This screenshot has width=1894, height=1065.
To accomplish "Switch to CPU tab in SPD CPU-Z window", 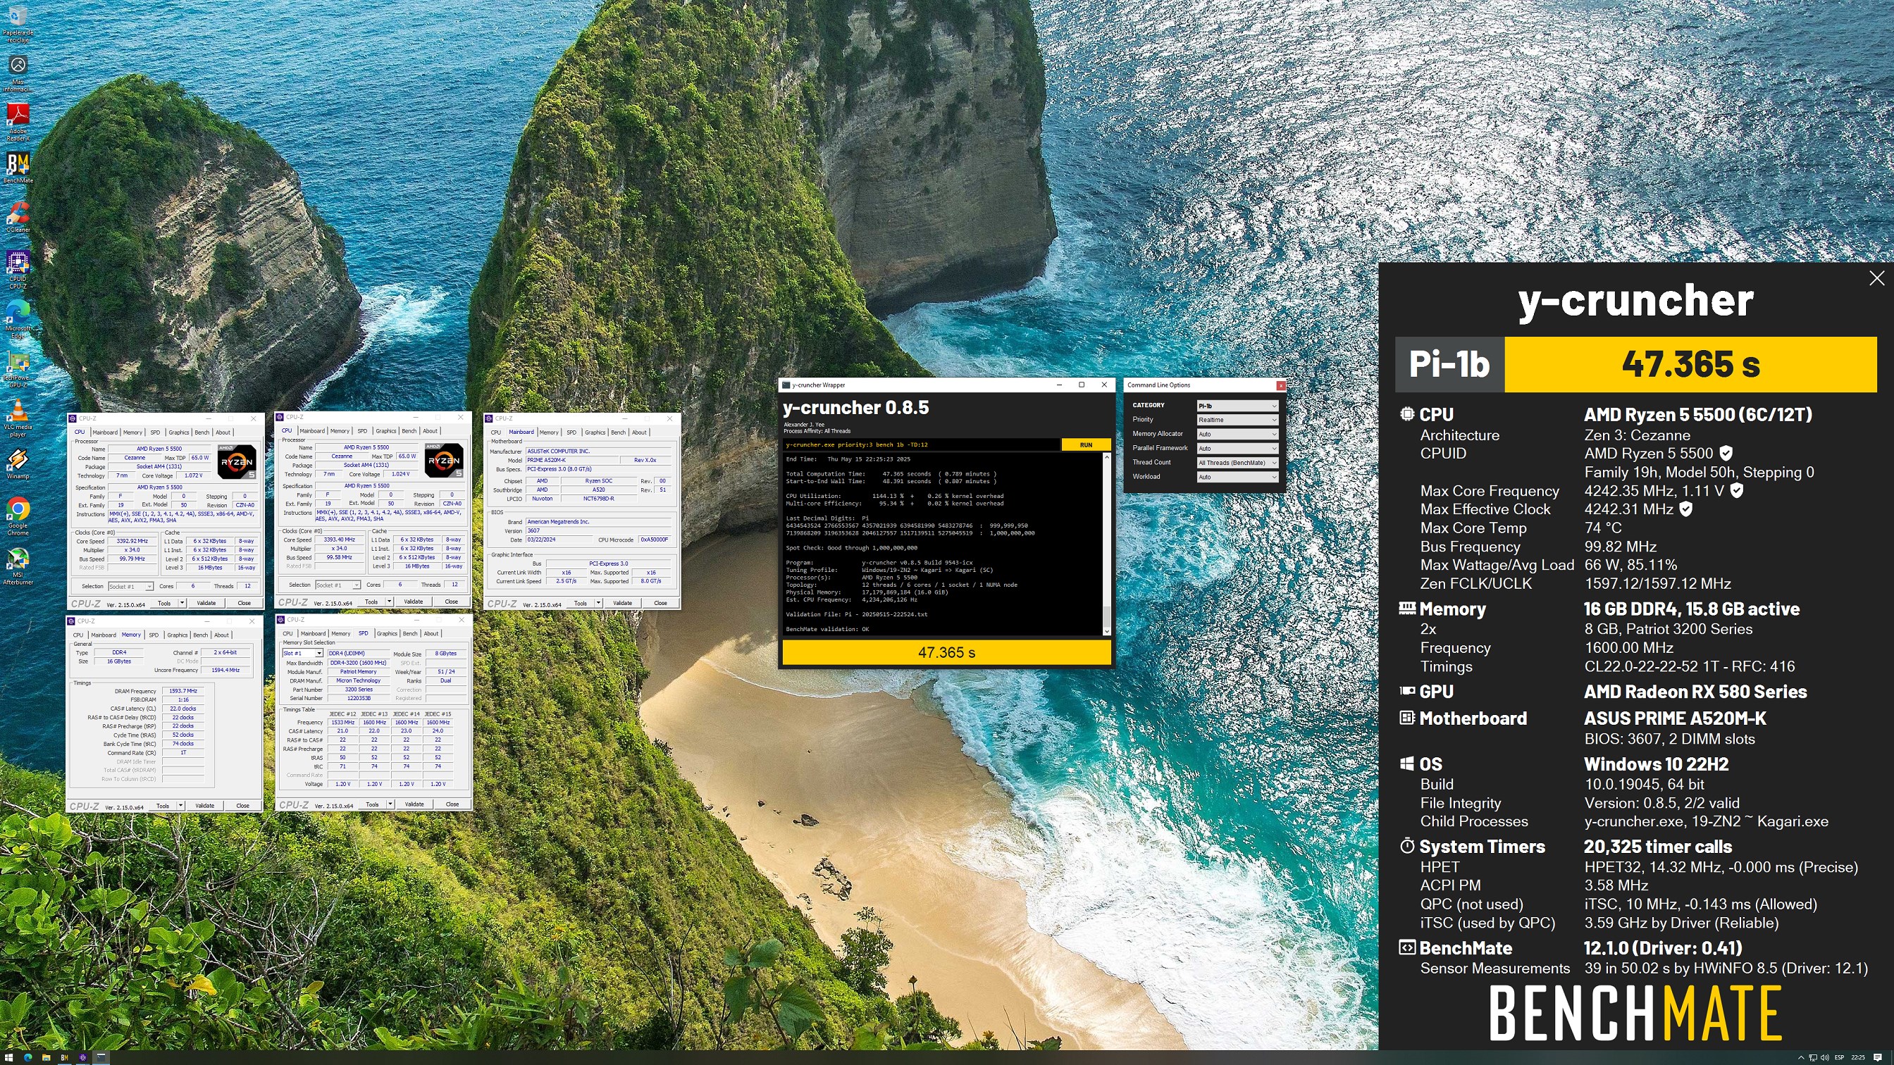I will click(287, 633).
